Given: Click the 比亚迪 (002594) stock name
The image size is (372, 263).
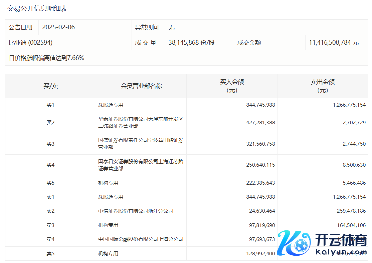Looking at the screenshot, I should (31, 43).
